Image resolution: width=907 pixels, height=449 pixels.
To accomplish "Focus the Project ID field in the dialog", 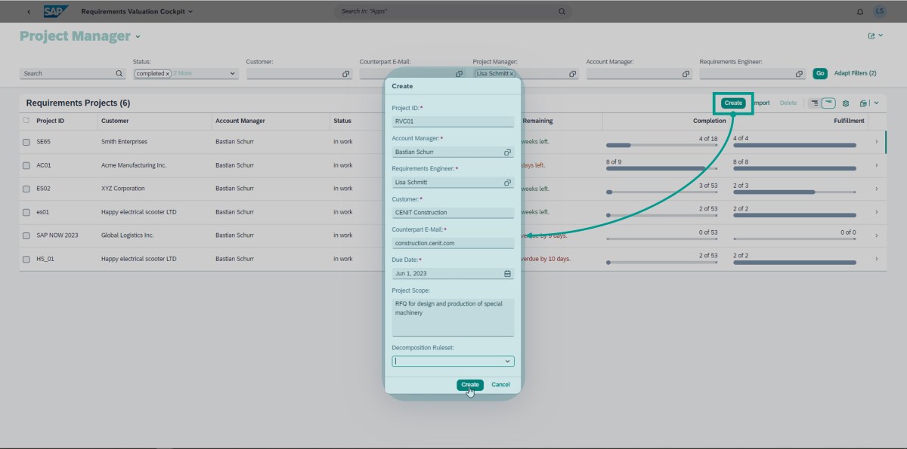I will pyautogui.click(x=453, y=121).
